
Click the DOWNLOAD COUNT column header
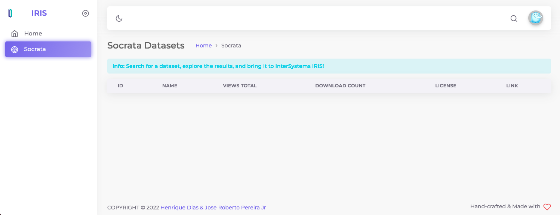[340, 85]
